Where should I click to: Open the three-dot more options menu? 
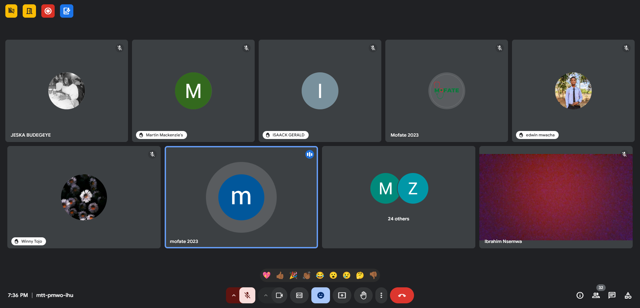click(381, 295)
